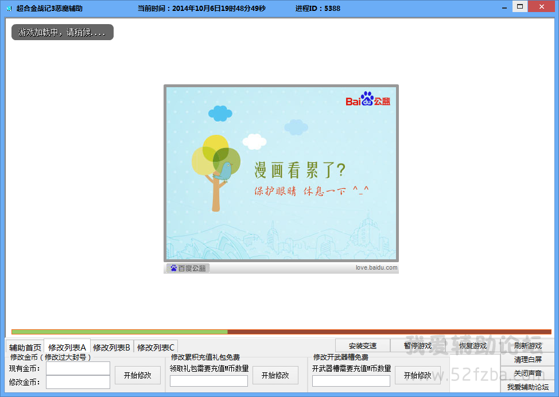
Task: Click the 当前时间 text in the title bar
Action: point(201,8)
